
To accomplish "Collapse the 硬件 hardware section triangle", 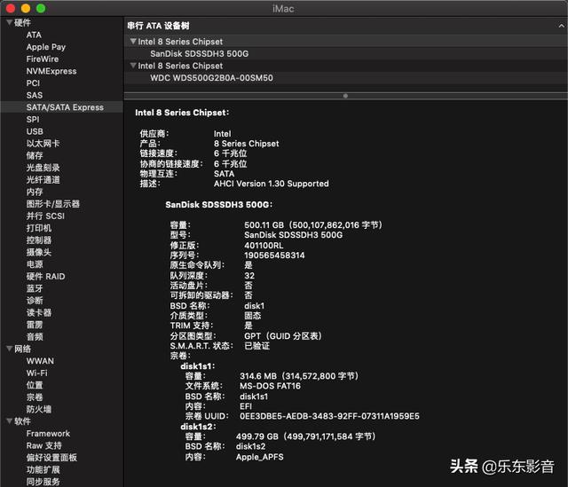I will (10, 22).
